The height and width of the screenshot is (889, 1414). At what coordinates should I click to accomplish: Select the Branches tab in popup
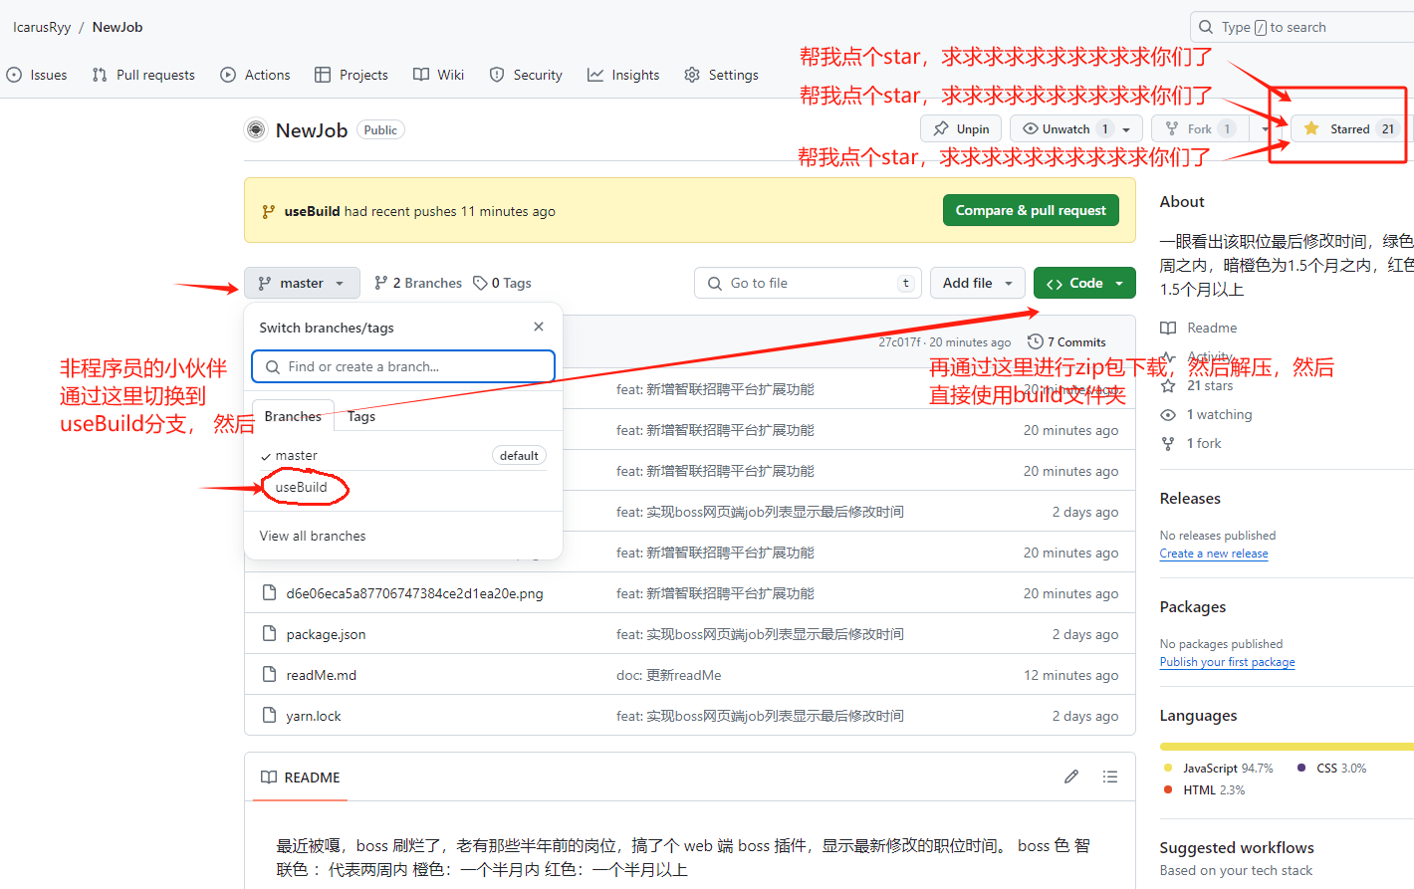293,416
